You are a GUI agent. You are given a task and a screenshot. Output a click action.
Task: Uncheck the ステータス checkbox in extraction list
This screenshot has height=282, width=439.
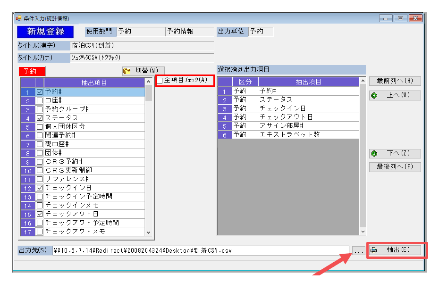pos(40,118)
